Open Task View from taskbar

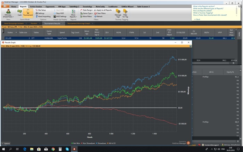17,149
